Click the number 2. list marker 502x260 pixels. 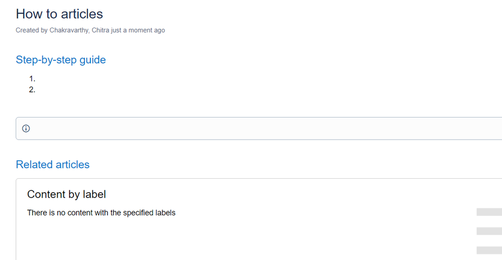[32, 89]
